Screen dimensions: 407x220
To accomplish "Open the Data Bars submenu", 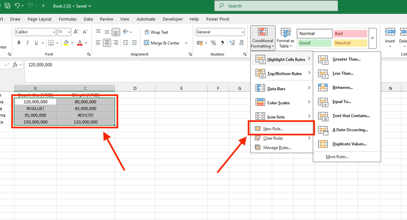I will click(282, 88).
